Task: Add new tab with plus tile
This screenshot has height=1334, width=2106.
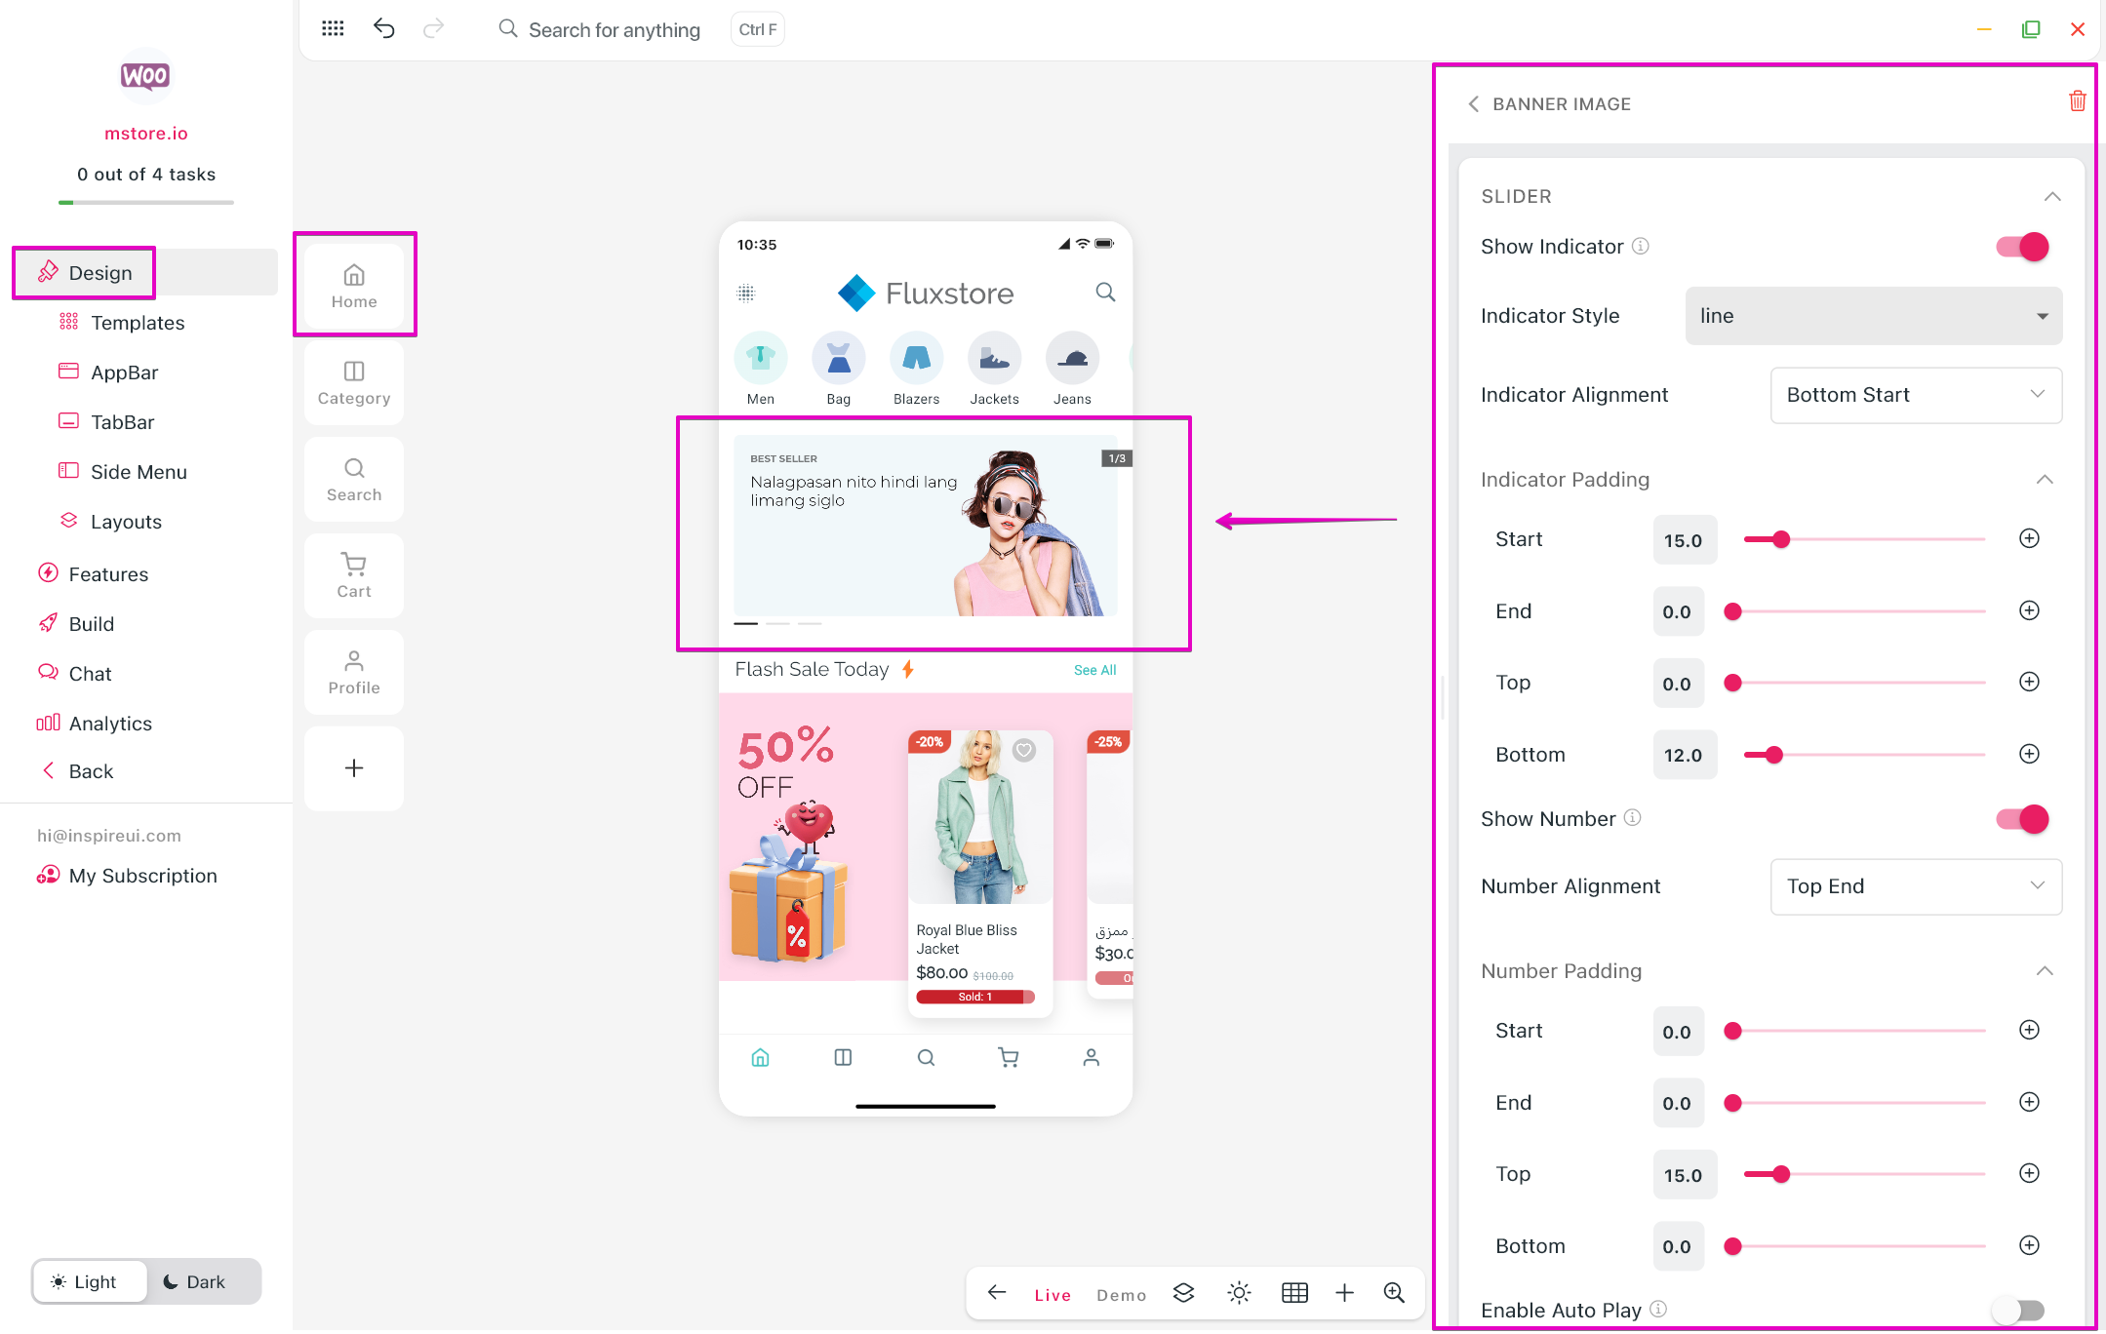Action: point(354,768)
